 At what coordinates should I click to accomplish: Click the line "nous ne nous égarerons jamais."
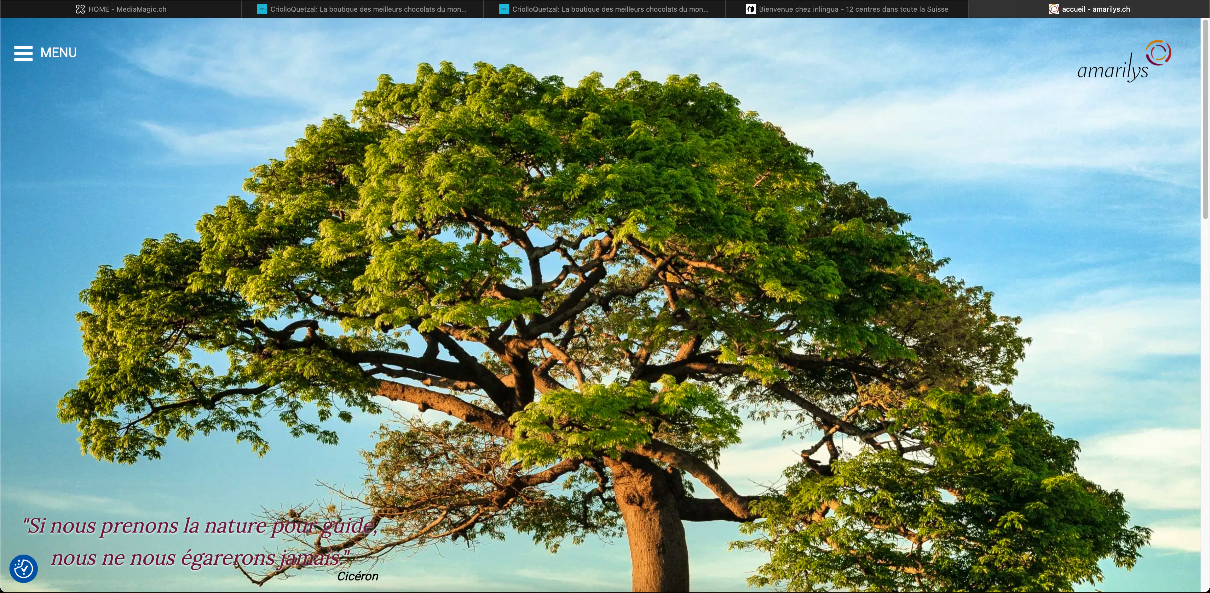[201, 558]
